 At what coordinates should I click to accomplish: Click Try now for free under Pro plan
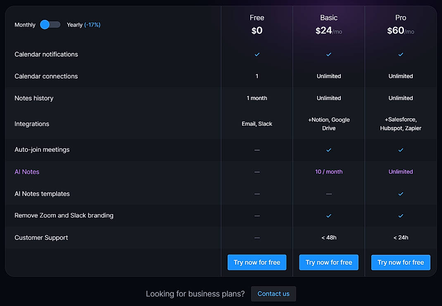click(401, 262)
